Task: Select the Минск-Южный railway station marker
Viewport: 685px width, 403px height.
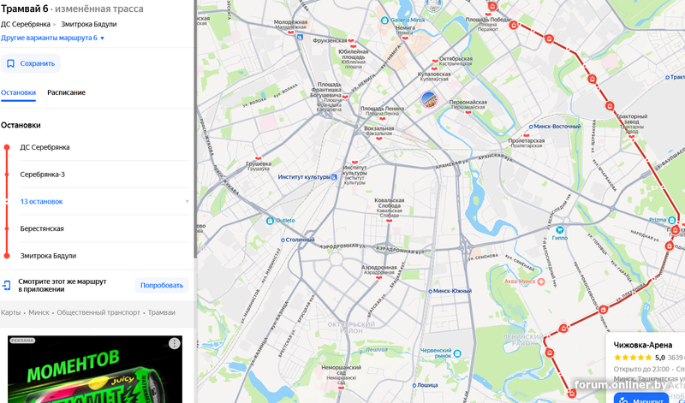Action: tap(431, 291)
